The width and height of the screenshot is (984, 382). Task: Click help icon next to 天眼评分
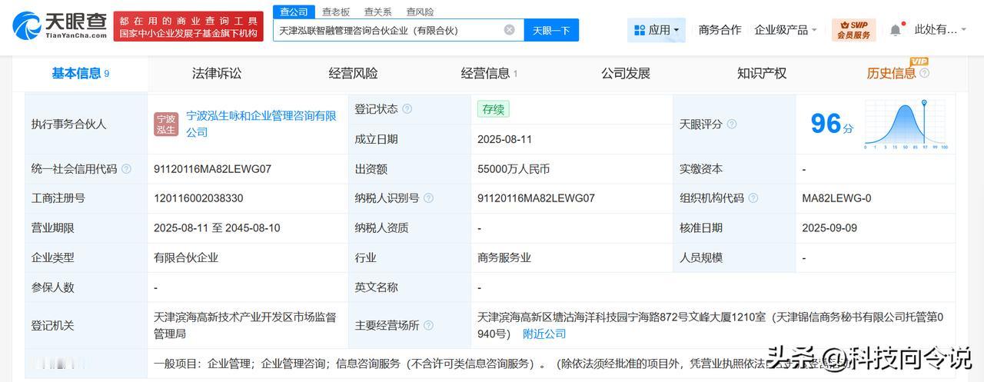coord(732,124)
